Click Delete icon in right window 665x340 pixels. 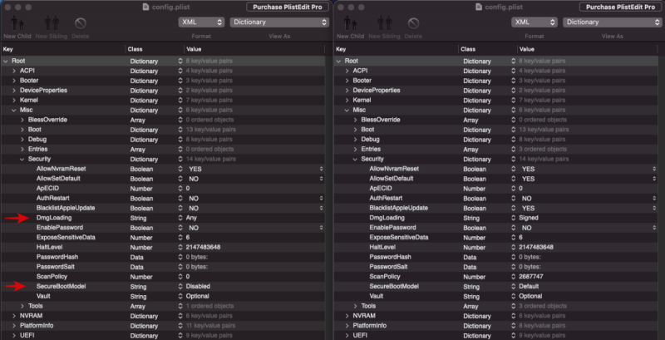(x=413, y=23)
